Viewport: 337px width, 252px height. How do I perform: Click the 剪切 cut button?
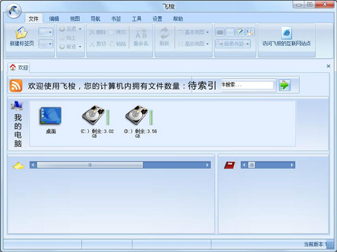(98, 44)
